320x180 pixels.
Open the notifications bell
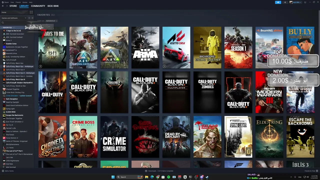coord(285,2)
